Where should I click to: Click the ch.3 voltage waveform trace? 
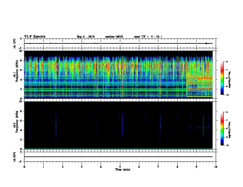(x=118, y=157)
